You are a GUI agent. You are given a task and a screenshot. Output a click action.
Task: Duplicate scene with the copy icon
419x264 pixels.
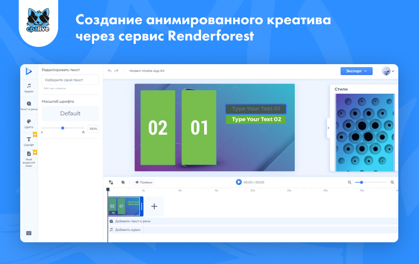[x=123, y=182]
